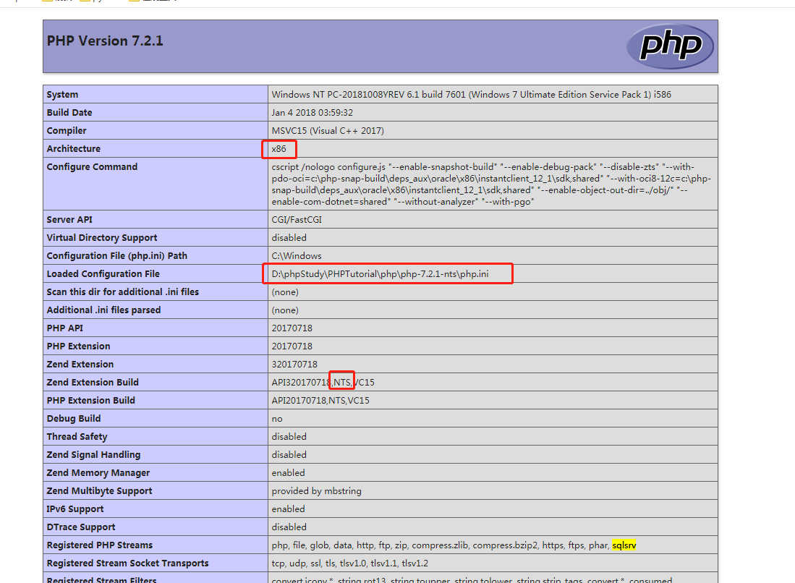Click the Zend Signal Handling 'disabled' value
The width and height of the screenshot is (795, 583).
[289, 455]
